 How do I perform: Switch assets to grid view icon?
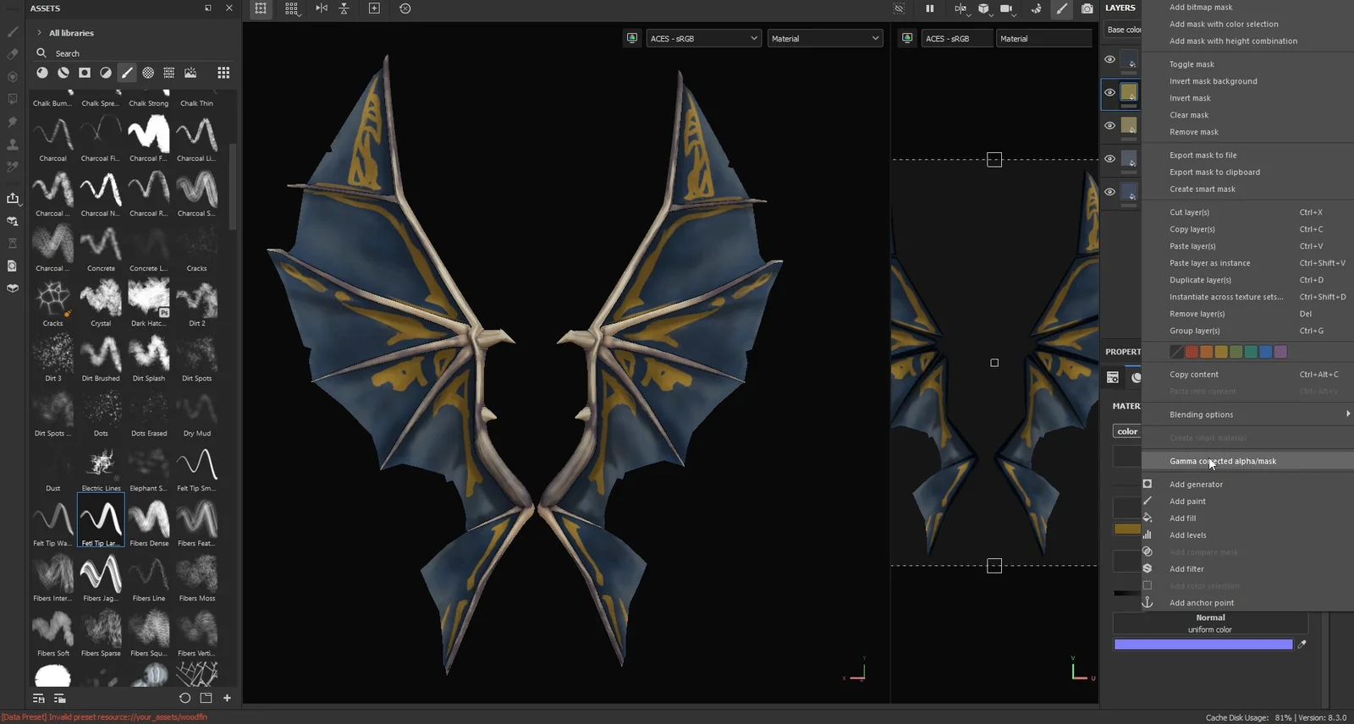(223, 73)
